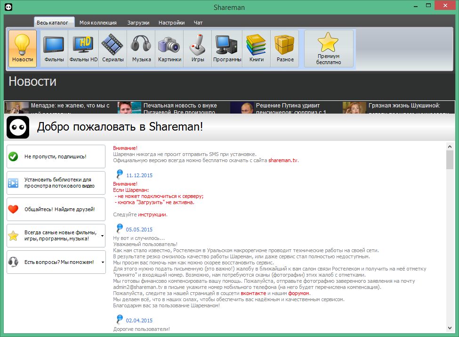Open the Сериалы category
459x337 pixels.
coord(113,49)
